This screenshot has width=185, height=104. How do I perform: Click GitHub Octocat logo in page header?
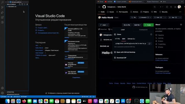(x=104, y=7)
